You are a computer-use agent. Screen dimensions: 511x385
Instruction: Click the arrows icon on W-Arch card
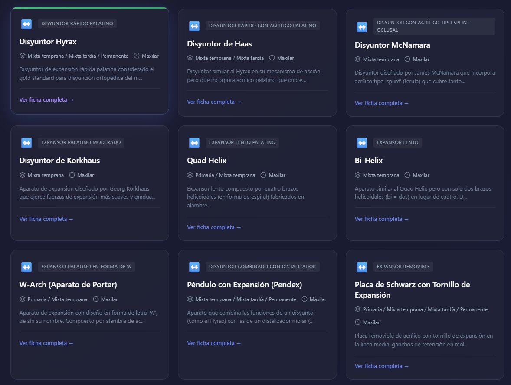point(26,267)
